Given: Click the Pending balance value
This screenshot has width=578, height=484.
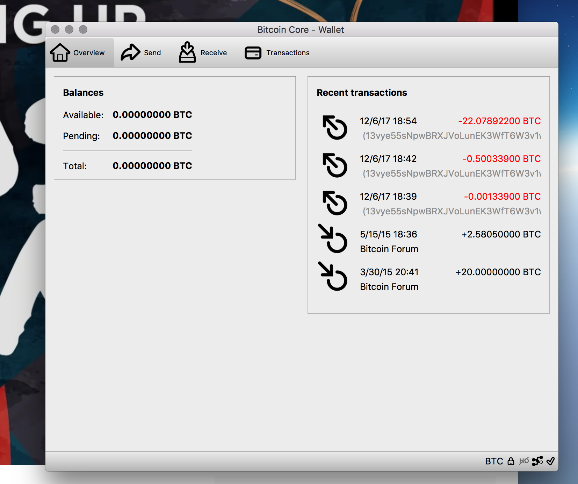Looking at the screenshot, I should (x=152, y=136).
